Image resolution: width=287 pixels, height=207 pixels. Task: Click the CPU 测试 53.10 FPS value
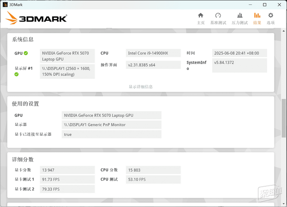153,179
